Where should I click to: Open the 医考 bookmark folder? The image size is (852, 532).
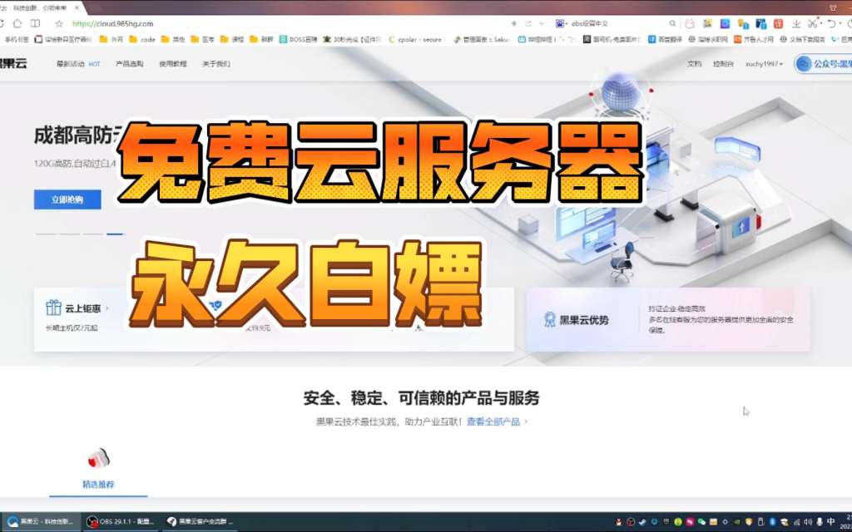click(x=203, y=39)
